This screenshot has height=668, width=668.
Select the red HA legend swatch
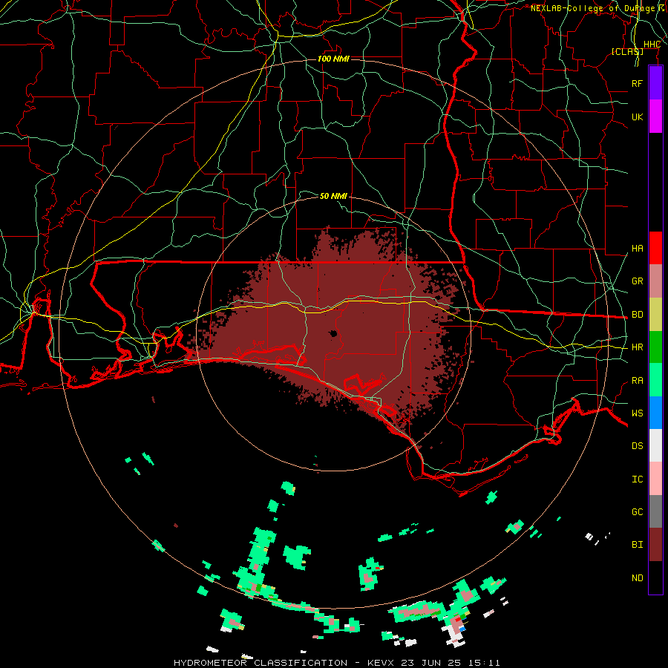click(x=655, y=248)
